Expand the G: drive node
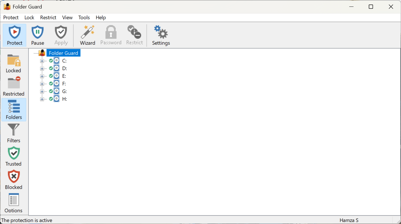Viewport: 401px width, 224px height. coord(42,92)
